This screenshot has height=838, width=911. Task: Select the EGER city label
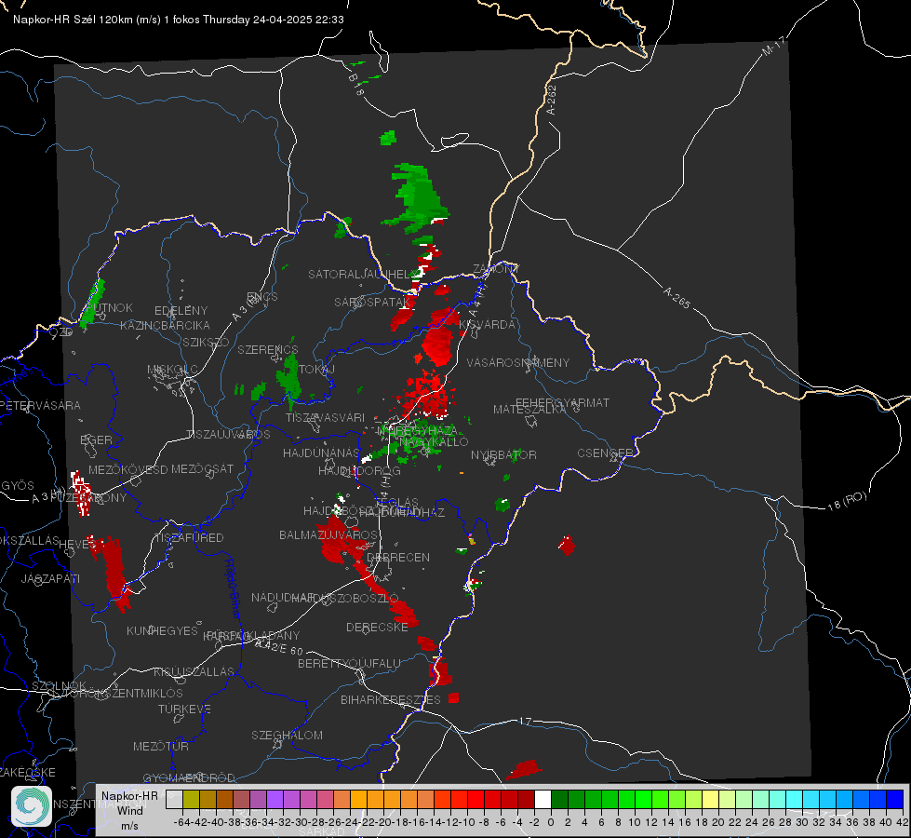(x=97, y=439)
